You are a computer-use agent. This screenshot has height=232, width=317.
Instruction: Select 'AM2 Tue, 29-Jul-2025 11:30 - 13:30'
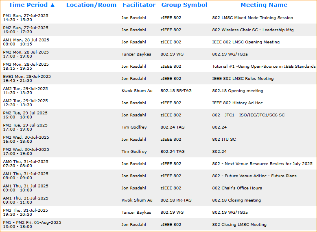coord(26,91)
